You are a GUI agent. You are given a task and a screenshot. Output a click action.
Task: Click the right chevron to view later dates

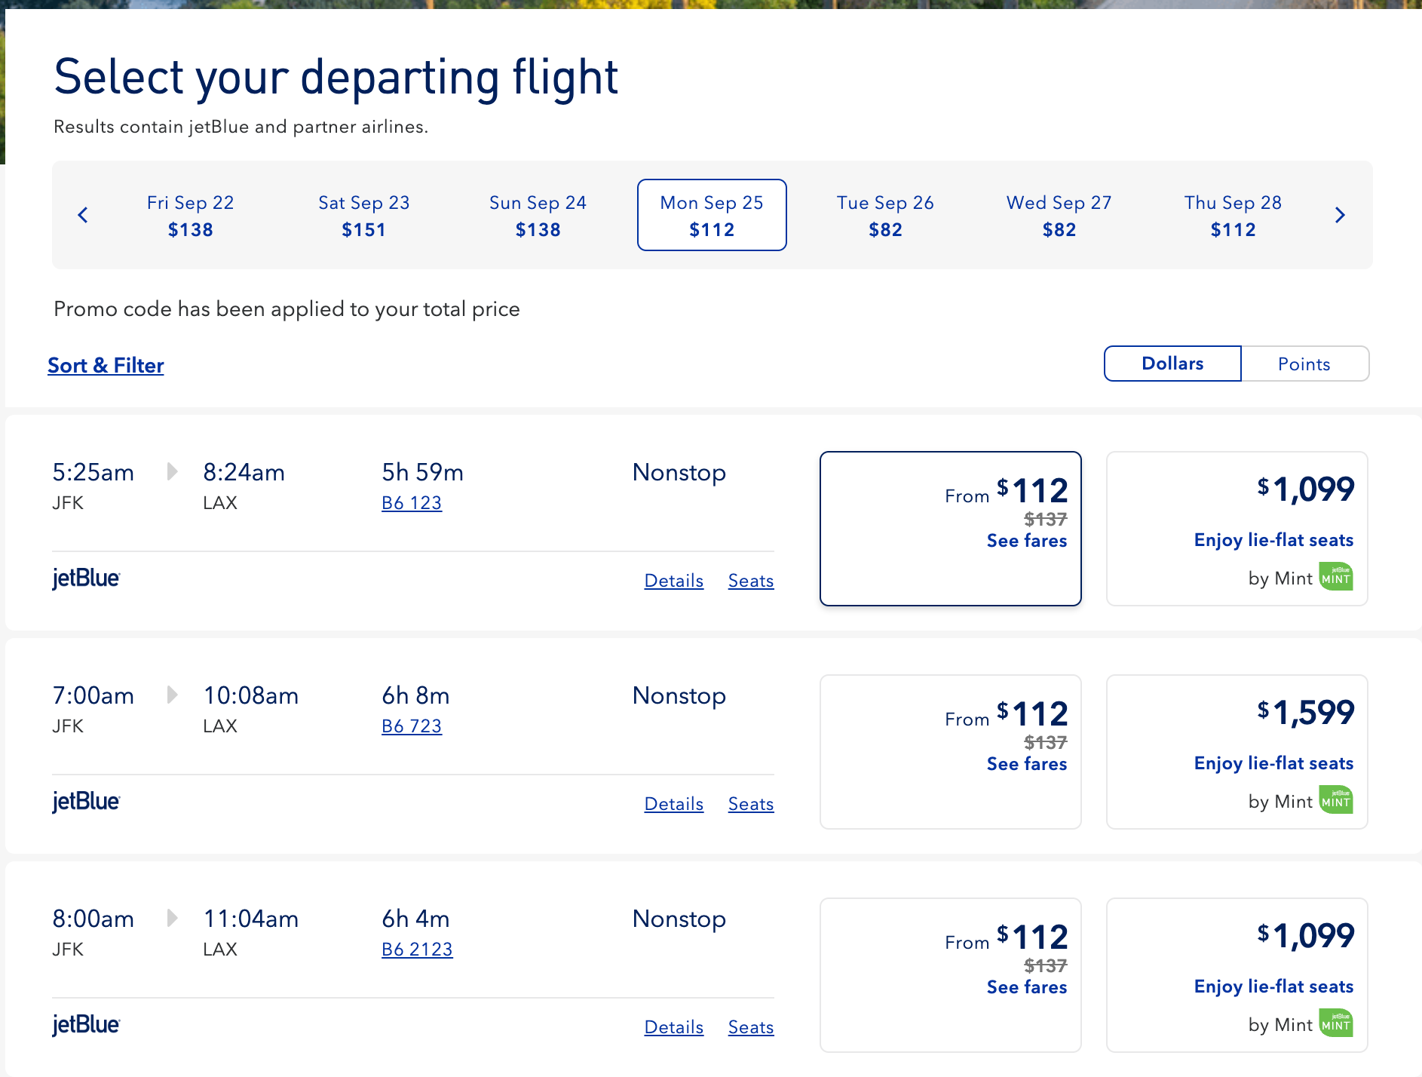pos(1340,215)
